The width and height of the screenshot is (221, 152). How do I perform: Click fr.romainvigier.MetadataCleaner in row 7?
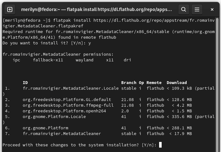click(62, 134)
